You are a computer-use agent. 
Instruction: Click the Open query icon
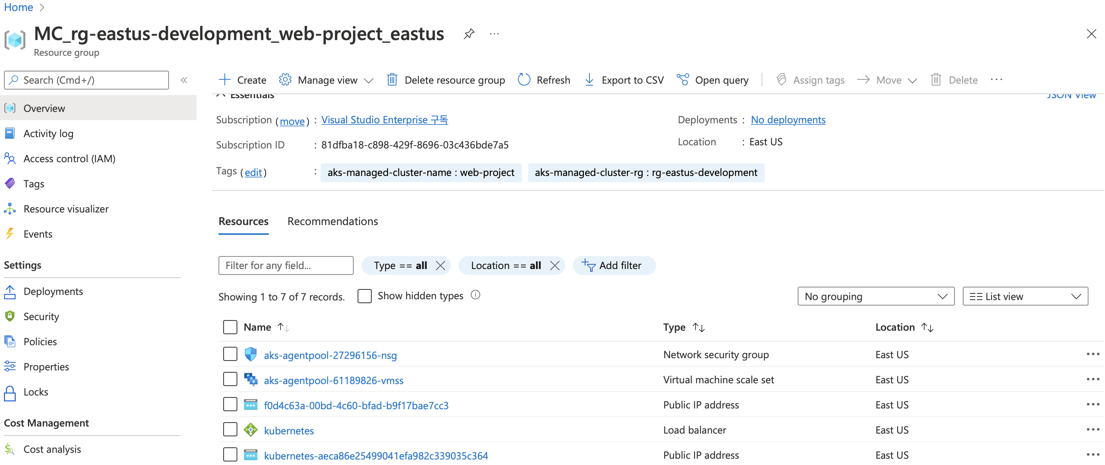tap(683, 80)
